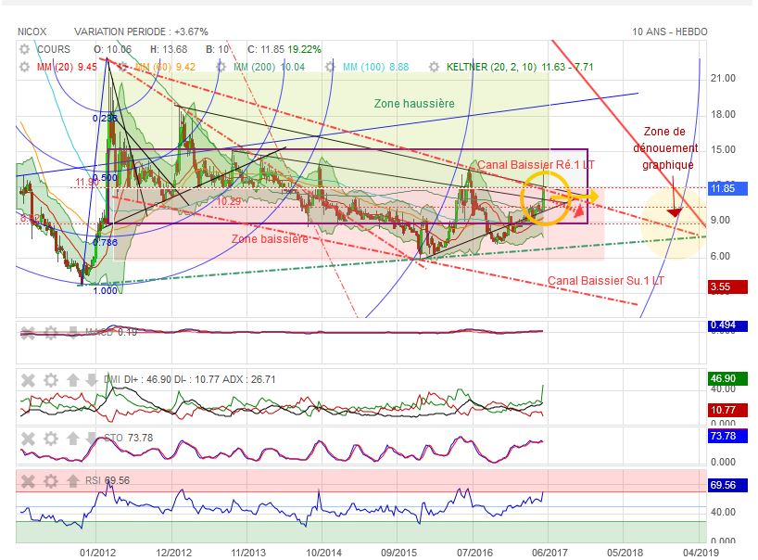
Task: Remove the DMI indicator panel
Action: pos(28,380)
